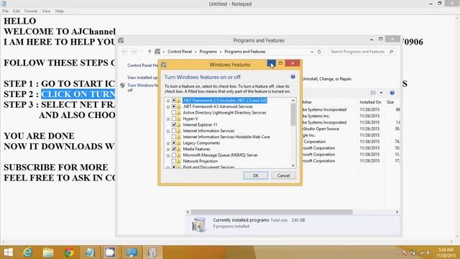The height and width of the screenshot is (259, 460).
Task: Toggle .NET Framework 3.5 checkbox
Action: (174, 101)
